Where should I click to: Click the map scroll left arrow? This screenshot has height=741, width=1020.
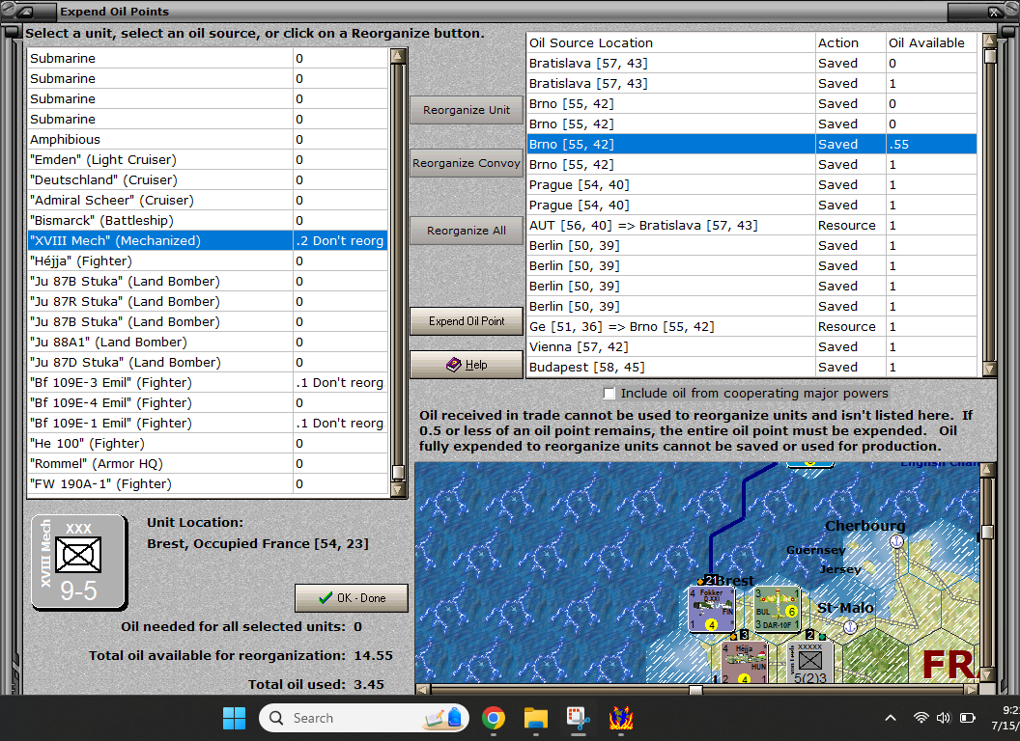click(423, 689)
